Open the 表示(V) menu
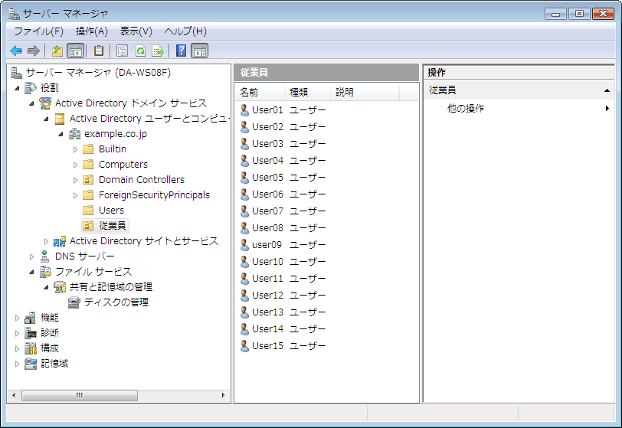Screen dimensions: 622x428 tap(136, 31)
